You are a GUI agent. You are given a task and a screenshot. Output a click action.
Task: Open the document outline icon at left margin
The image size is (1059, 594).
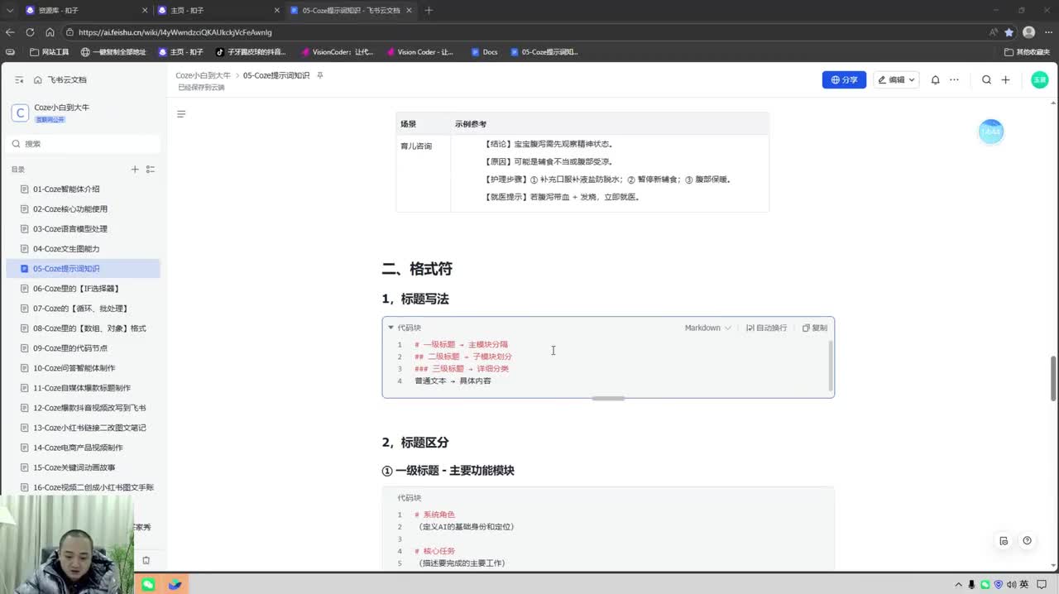pyautogui.click(x=181, y=114)
